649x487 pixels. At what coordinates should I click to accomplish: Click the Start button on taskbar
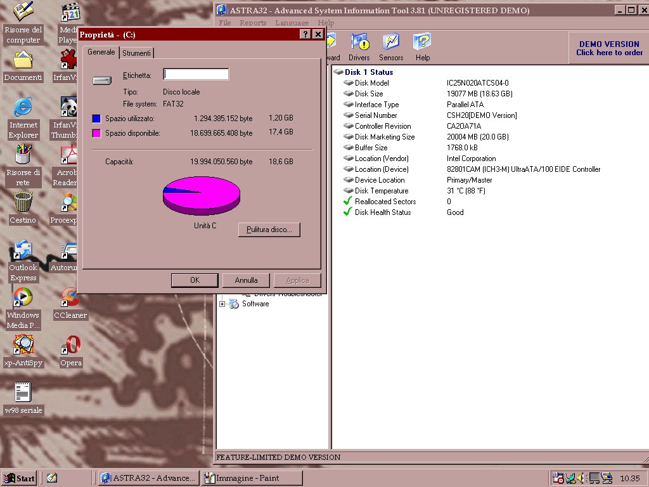click(19, 478)
